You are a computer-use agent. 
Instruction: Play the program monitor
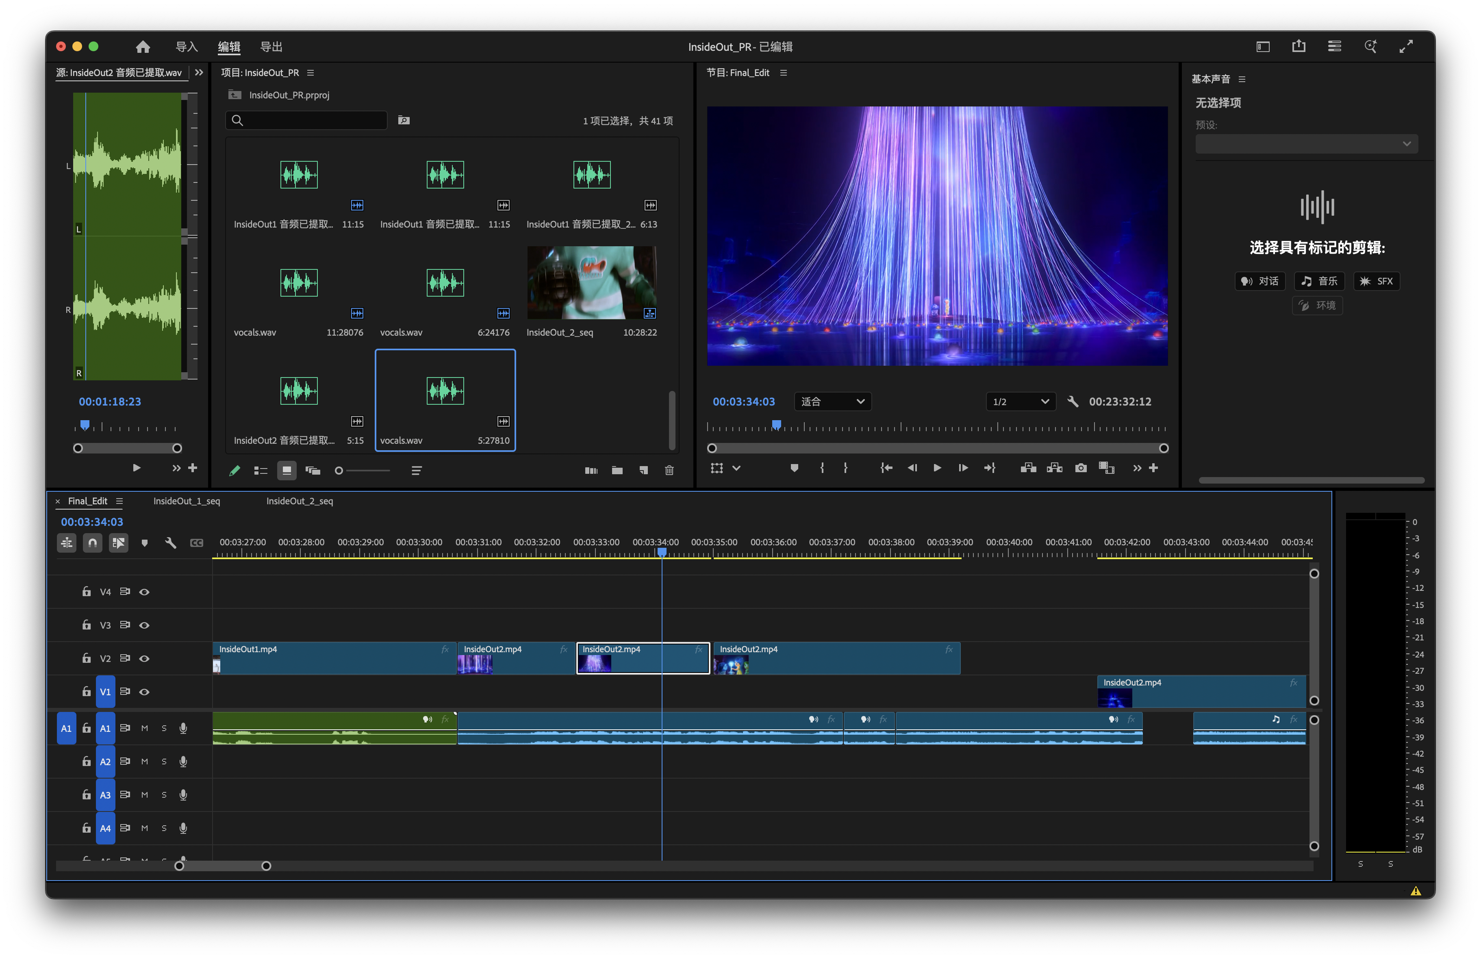(937, 468)
